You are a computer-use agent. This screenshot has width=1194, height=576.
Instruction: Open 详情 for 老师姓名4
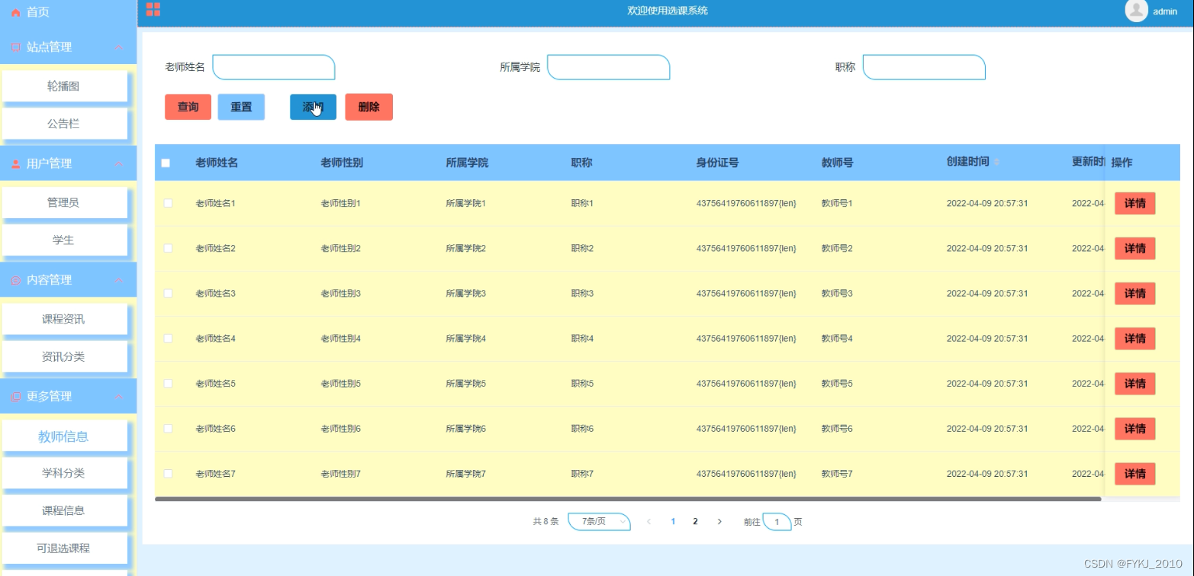(1134, 339)
